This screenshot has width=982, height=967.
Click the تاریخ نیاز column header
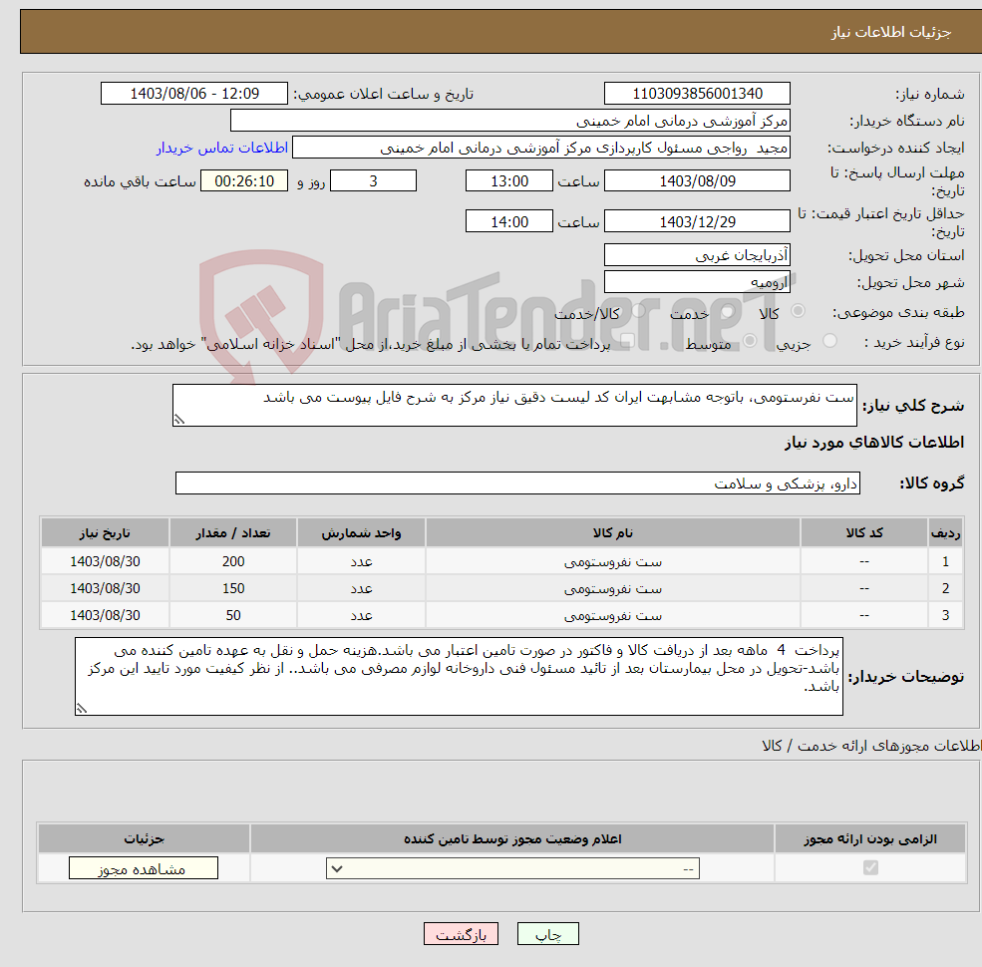coord(105,533)
